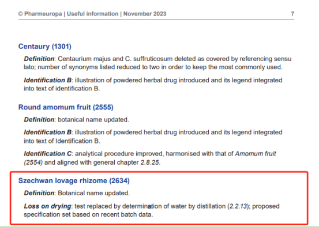Image resolution: width=319 pixels, height=227 pixels.
Task: Click the 'Loss on drying' label
Action: pos(47,206)
